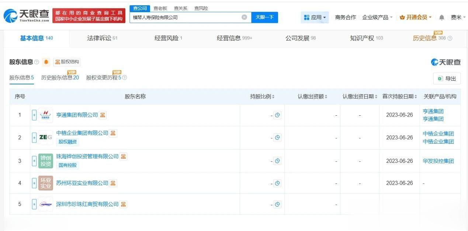Open 亨通集团有限公司 company link
Viewport: 468px width, 231px height.
(x=77, y=115)
